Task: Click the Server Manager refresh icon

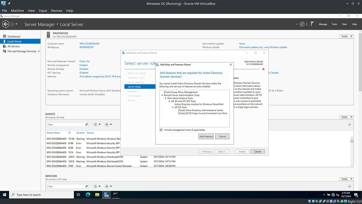Action: (x=302, y=24)
